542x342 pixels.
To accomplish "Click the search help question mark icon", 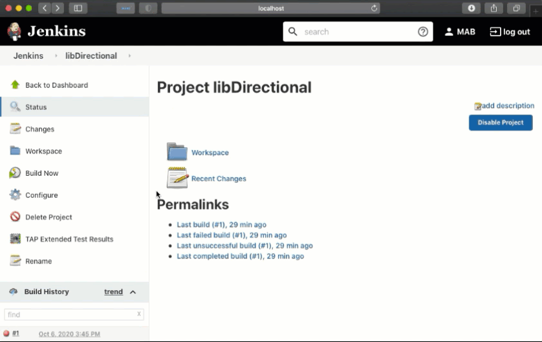I will click(423, 32).
